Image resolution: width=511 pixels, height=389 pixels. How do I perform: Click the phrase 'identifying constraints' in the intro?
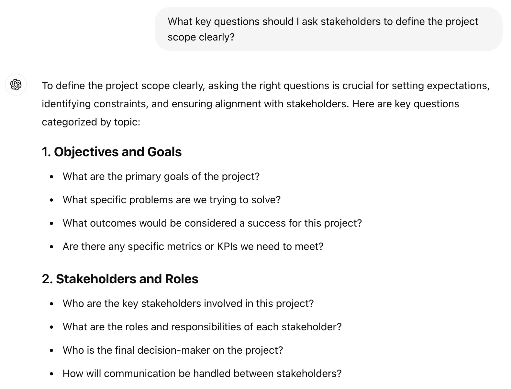(x=95, y=104)
